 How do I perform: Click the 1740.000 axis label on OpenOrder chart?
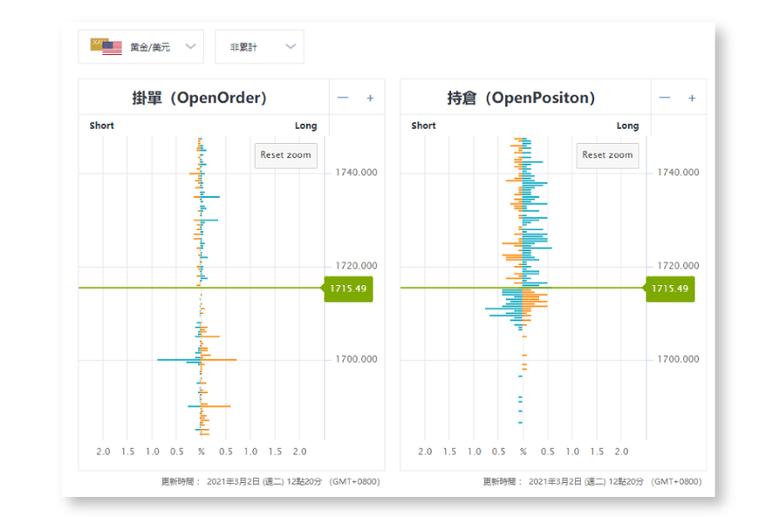356,173
